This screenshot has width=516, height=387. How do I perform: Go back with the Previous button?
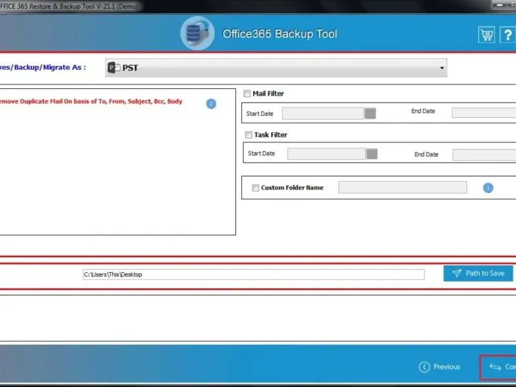click(x=440, y=366)
